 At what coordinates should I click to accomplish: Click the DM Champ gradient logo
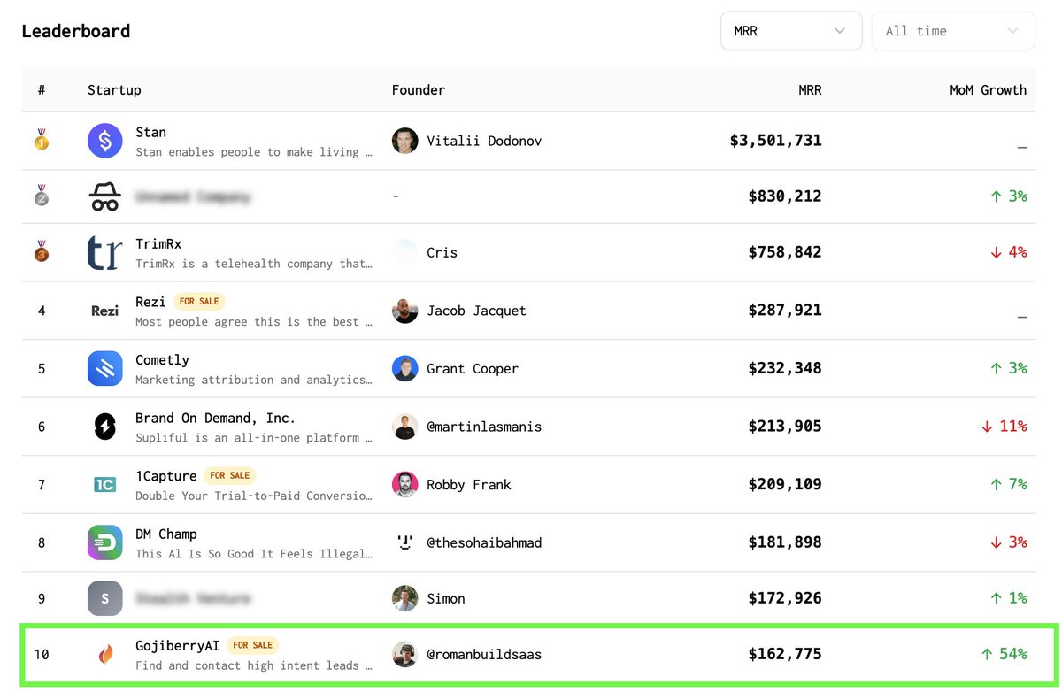[x=105, y=542]
